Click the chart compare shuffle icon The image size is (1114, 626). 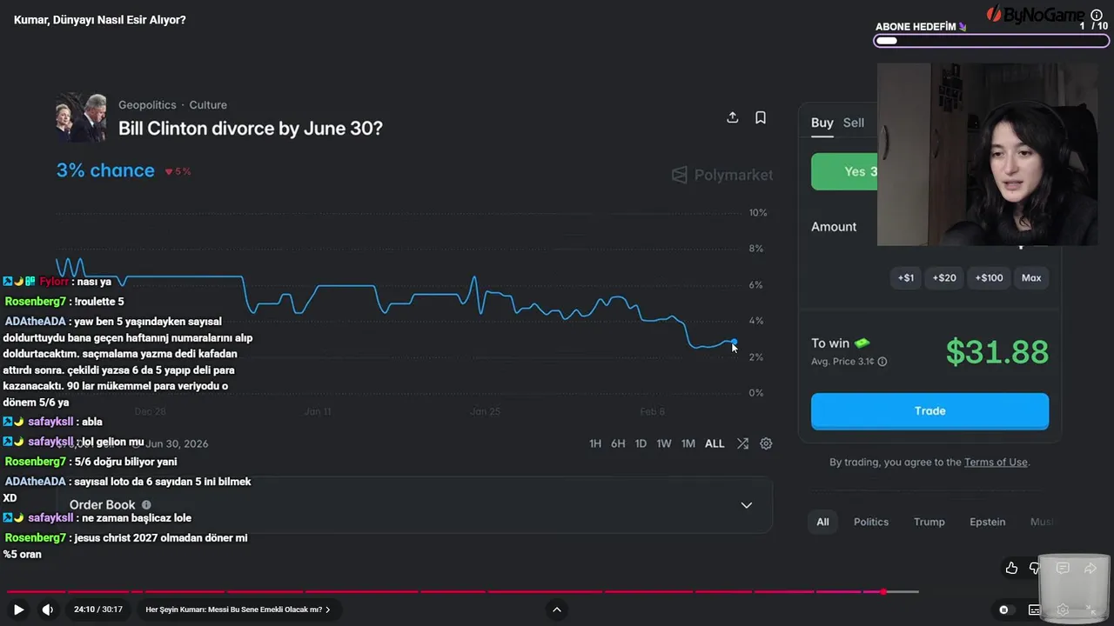click(742, 443)
